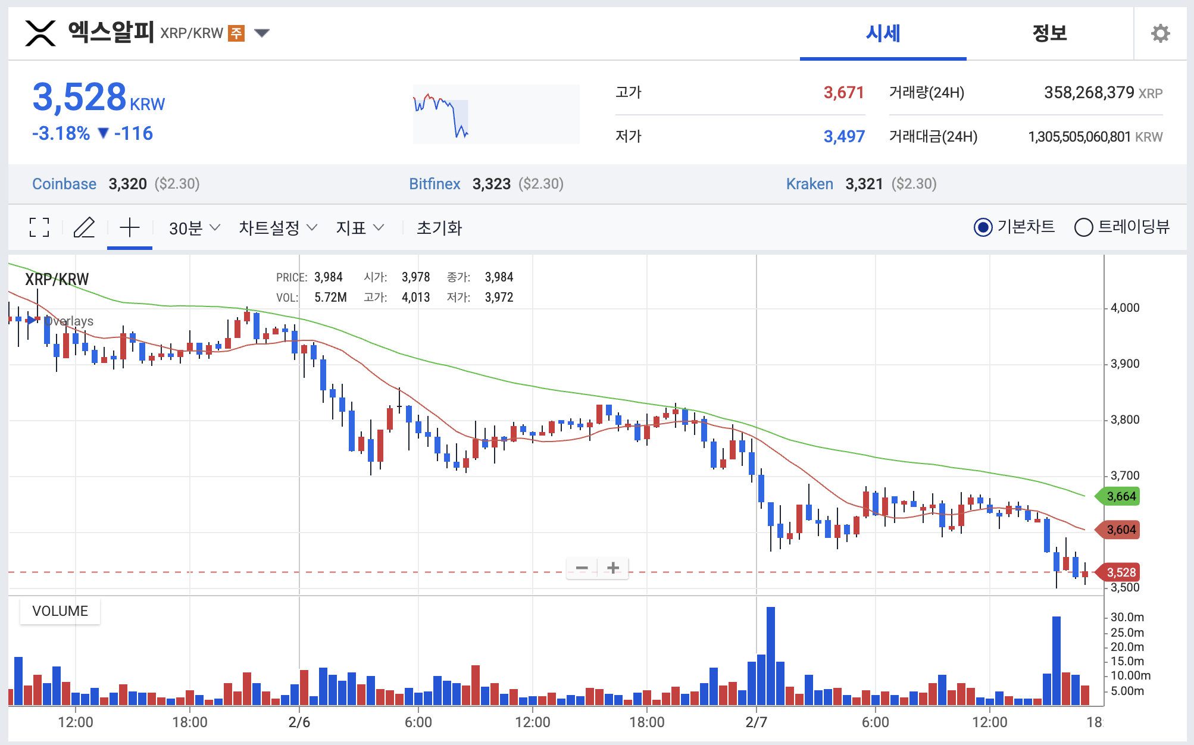Open the 지표 indicators dropdown
This screenshot has width=1194, height=745.
coord(360,228)
